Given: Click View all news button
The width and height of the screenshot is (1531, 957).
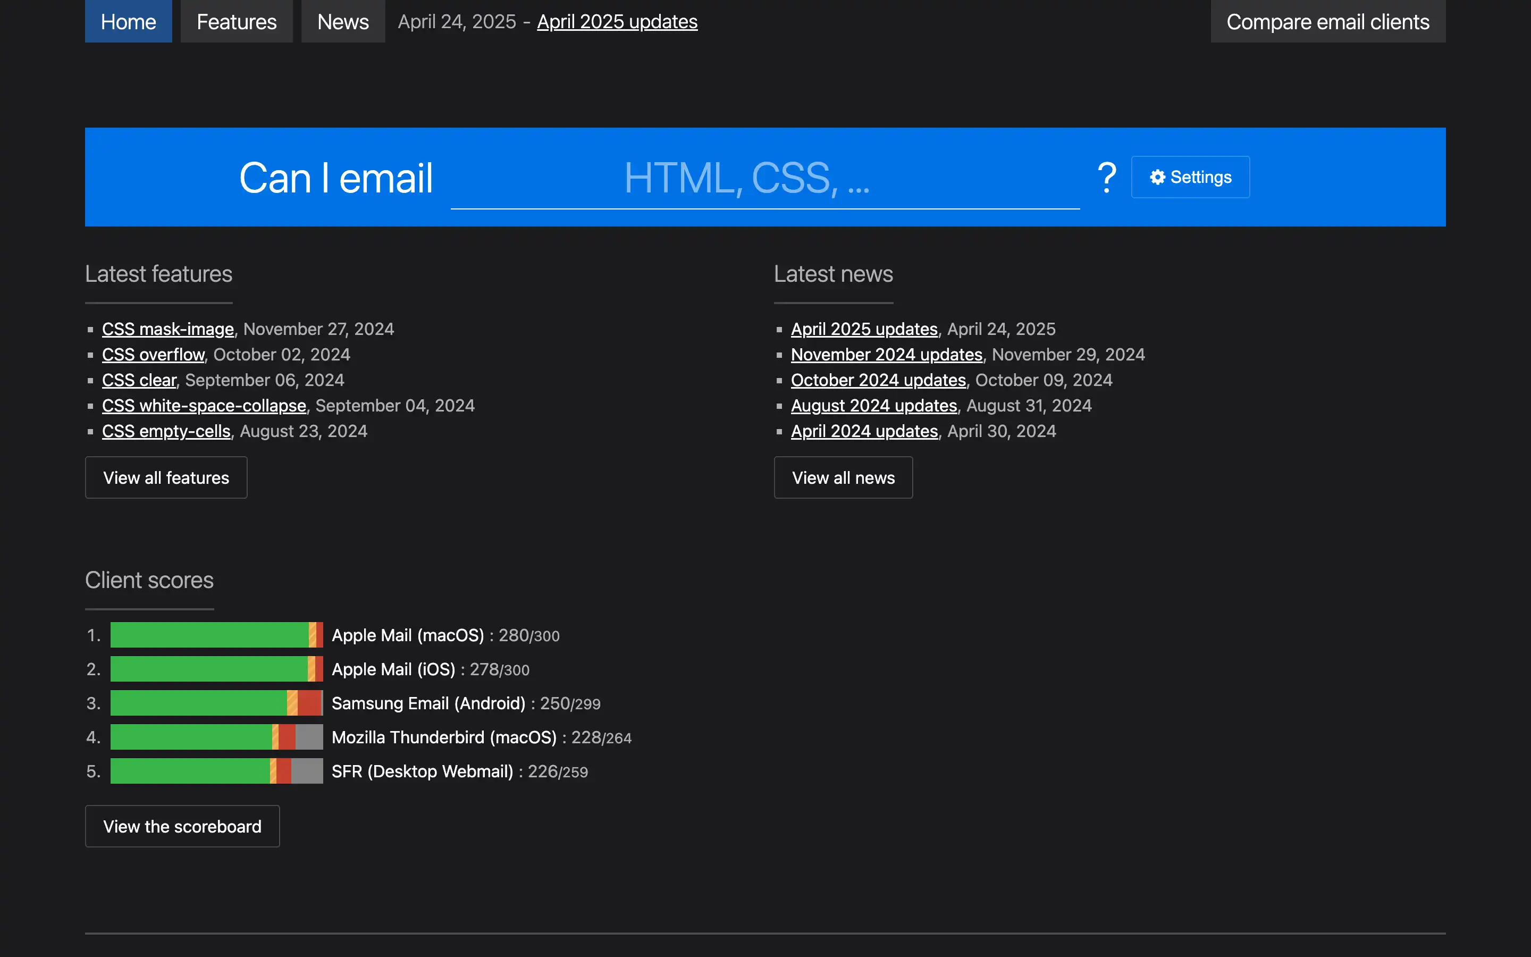Looking at the screenshot, I should pyautogui.click(x=843, y=477).
